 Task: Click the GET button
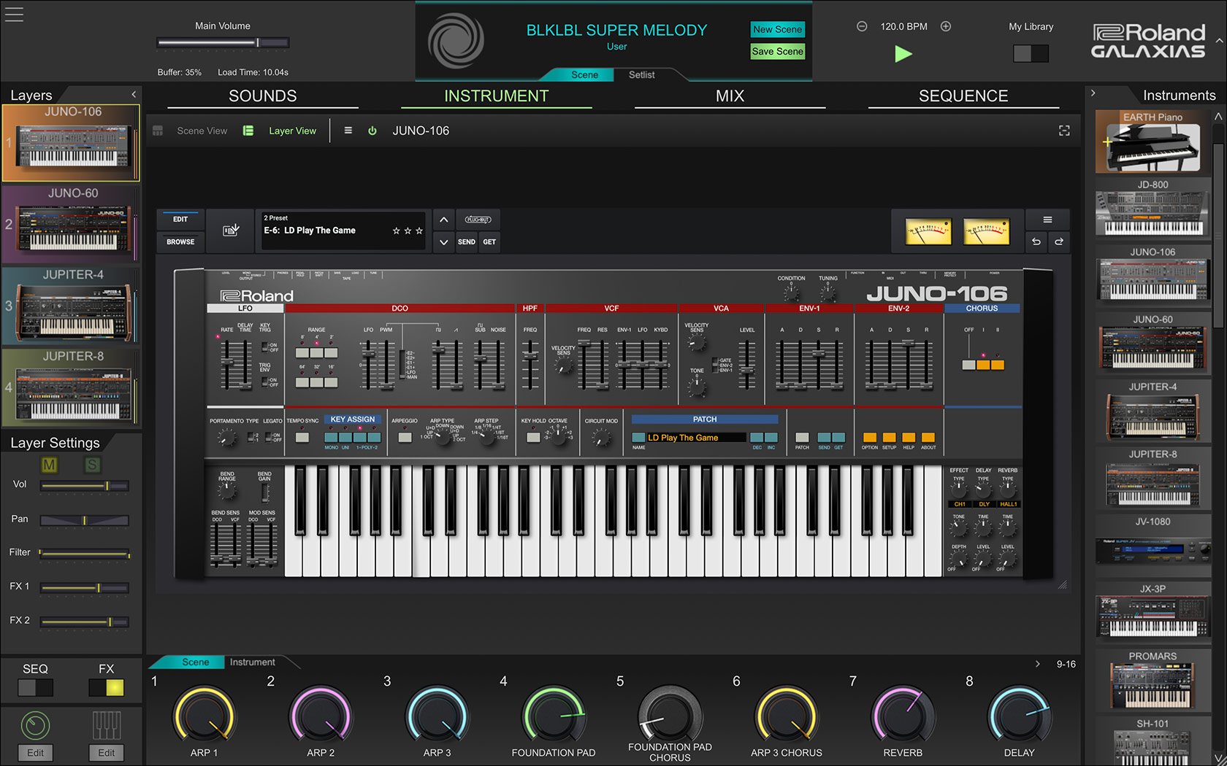489,241
